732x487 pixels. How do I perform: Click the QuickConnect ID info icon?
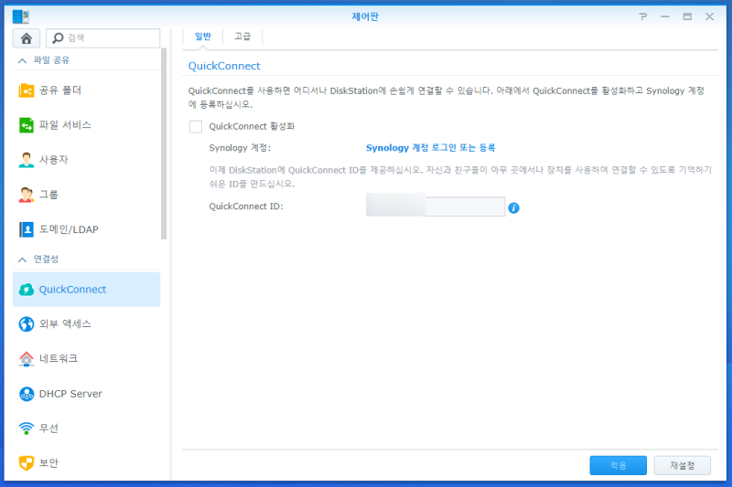pos(513,207)
